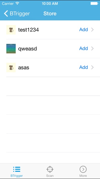This screenshot has height=179, width=100.
Task: Open the Scan crosshair icon
Action: (x=50, y=169)
